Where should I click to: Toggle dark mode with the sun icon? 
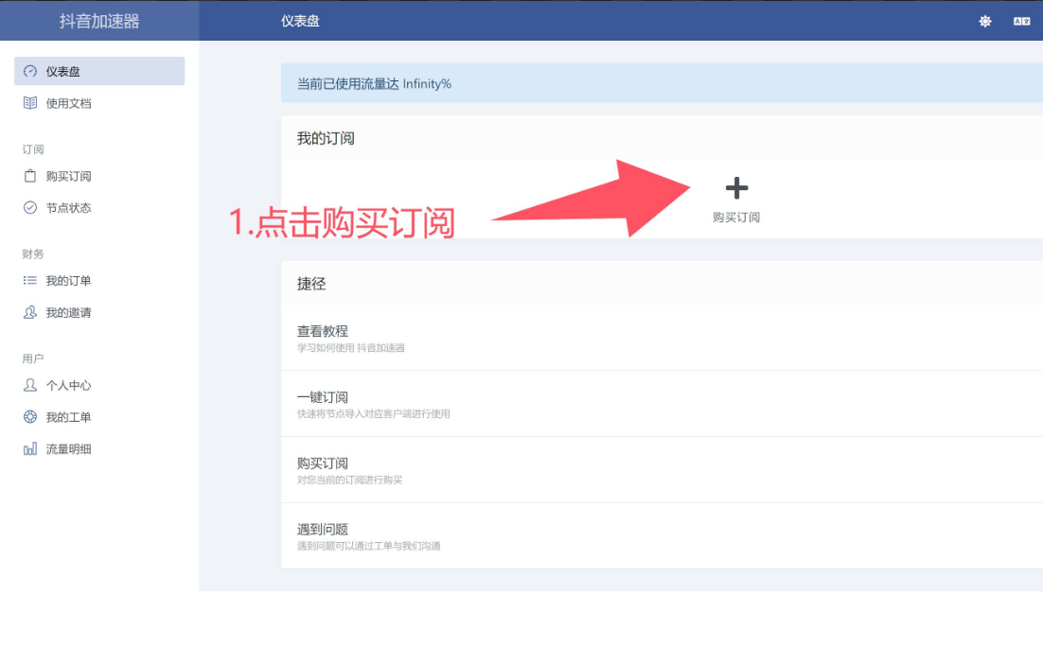click(x=985, y=21)
